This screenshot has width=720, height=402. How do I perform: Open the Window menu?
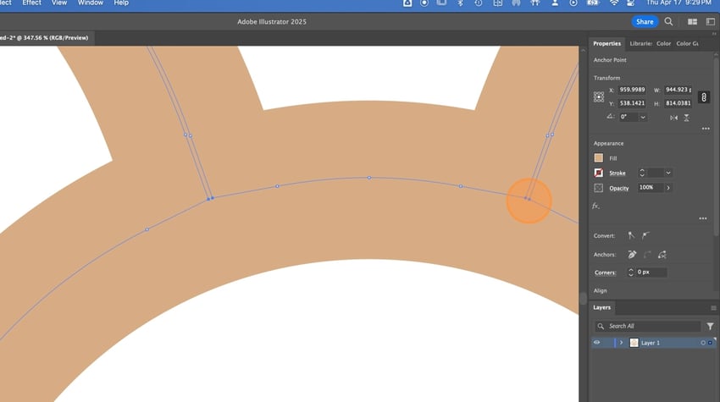click(x=91, y=3)
